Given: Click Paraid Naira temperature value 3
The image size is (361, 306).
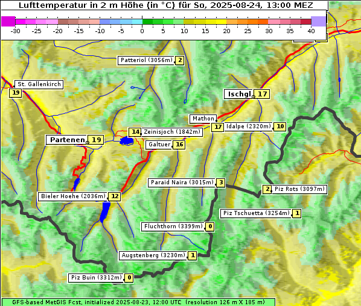Looking at the screenshot, I should click(x=221, y=183).
